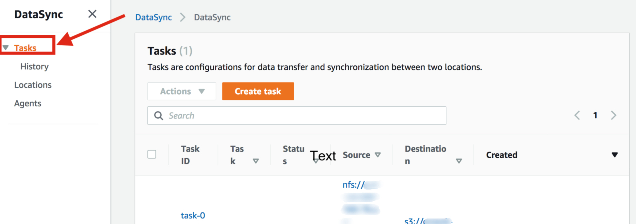The image size is (636, 224).
Task: Click the Tasks (1) heading
Action: (x=170, y=51)
